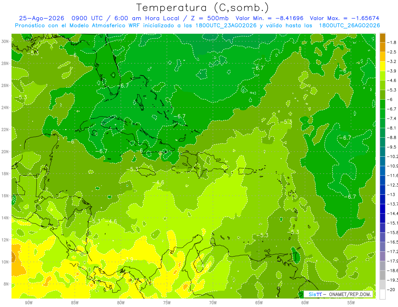This screenshot has width=398, height=307.
Task: Click the "-10.9" color bar label
Action: [393, 166]
